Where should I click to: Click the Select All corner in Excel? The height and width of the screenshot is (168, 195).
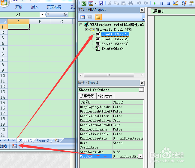(4, 21)
